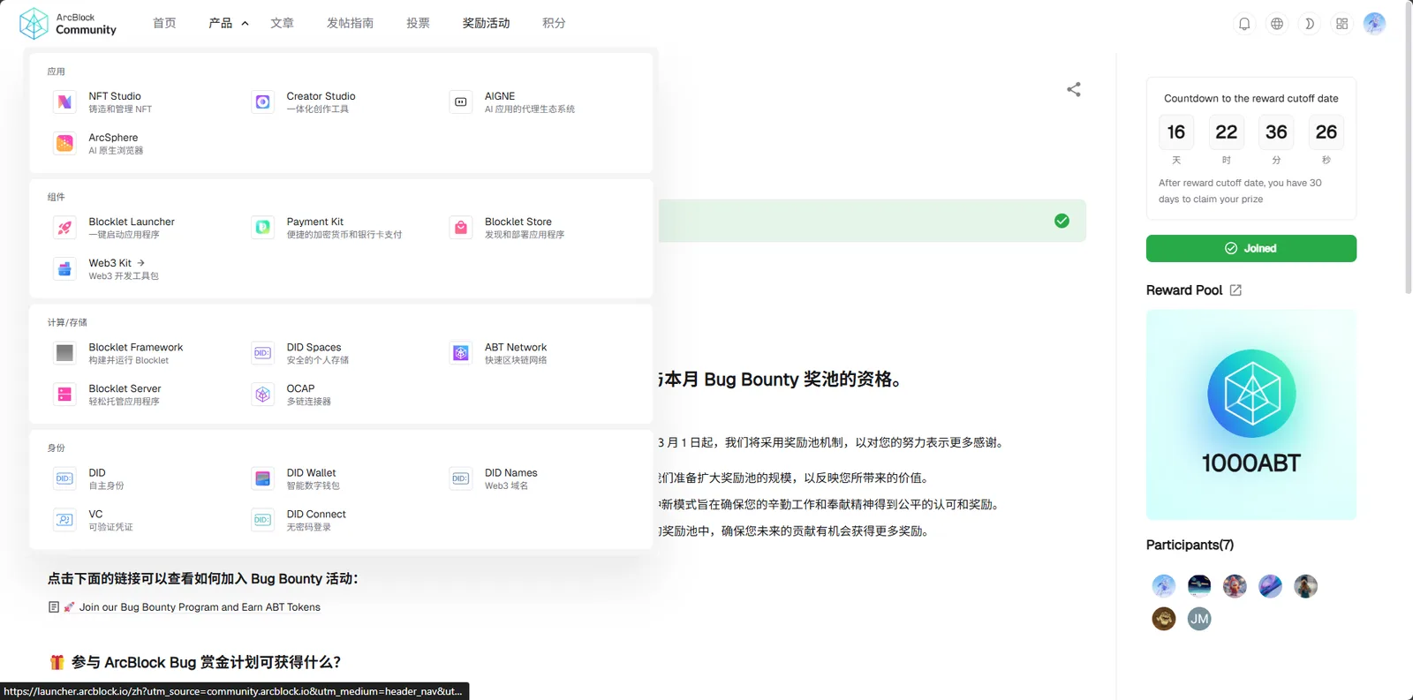The image size is (1413, 700).
Task: Launch the Blocklet Launcher rocket icon
Action: (64, 228)
